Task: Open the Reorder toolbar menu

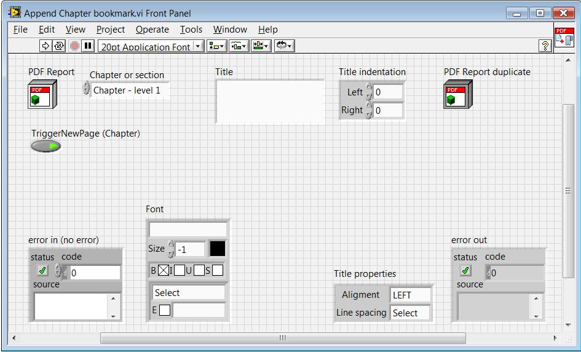Action: [283, 46]
